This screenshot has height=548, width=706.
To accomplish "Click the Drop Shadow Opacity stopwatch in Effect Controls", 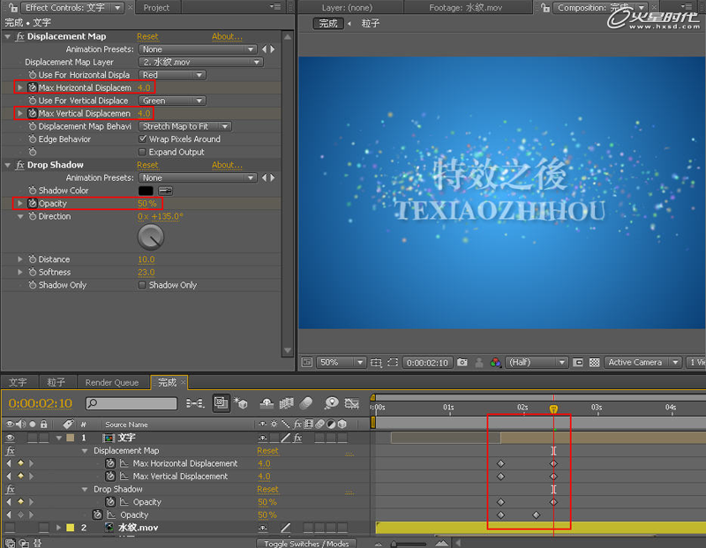I will pos(32,204).
